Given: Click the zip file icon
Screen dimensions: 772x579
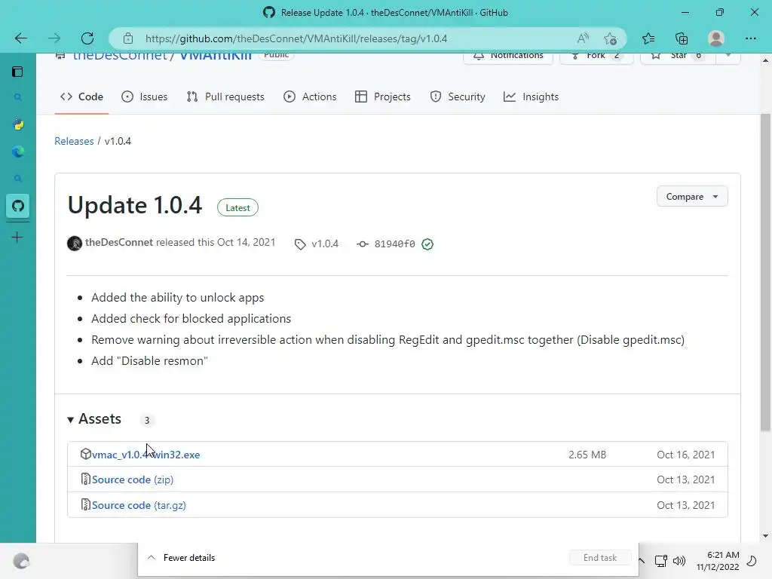Looking at the screenshot, I should [x=86, y=479].
